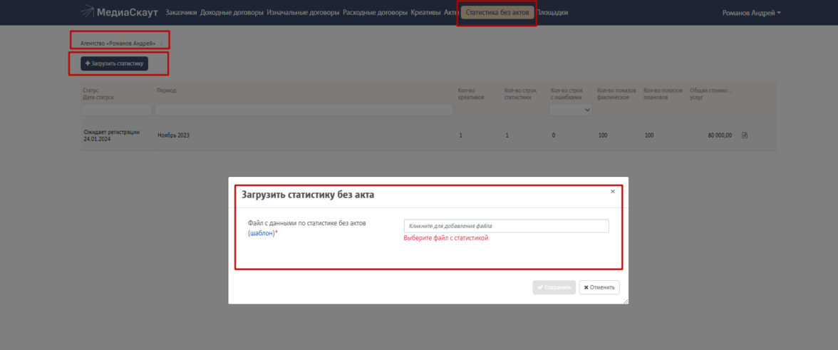Viewport: 838px width, 350px height.
Task: Open the Заказчики menu item
Action: [x=181, y=12]
